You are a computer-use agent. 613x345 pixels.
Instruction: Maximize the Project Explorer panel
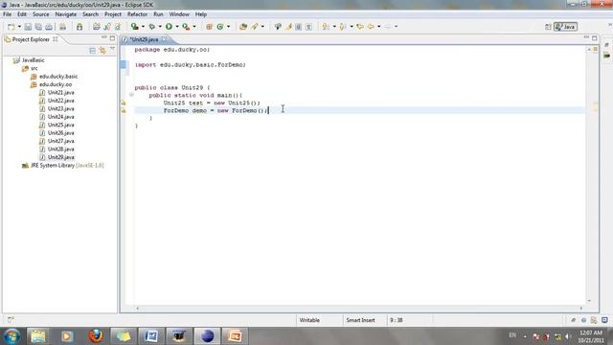[113, 38]
